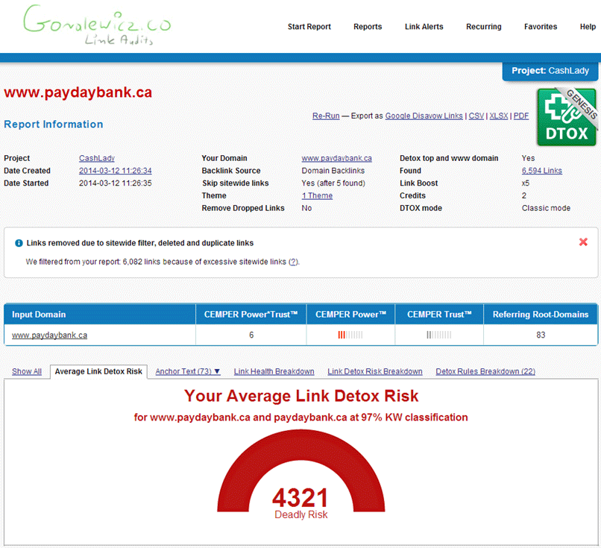Export the report as PDF

[521, 116]
